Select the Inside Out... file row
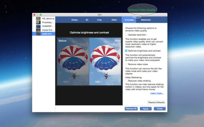The image size is (204, 127). coord(44,30)
